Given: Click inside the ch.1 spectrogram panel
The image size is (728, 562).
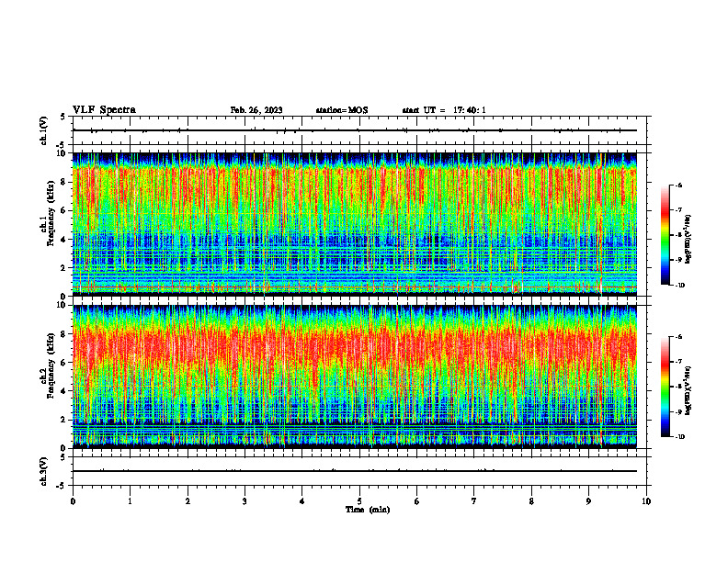Looking at the screenshot, I should pyautogui.click(x=355, y=224).
